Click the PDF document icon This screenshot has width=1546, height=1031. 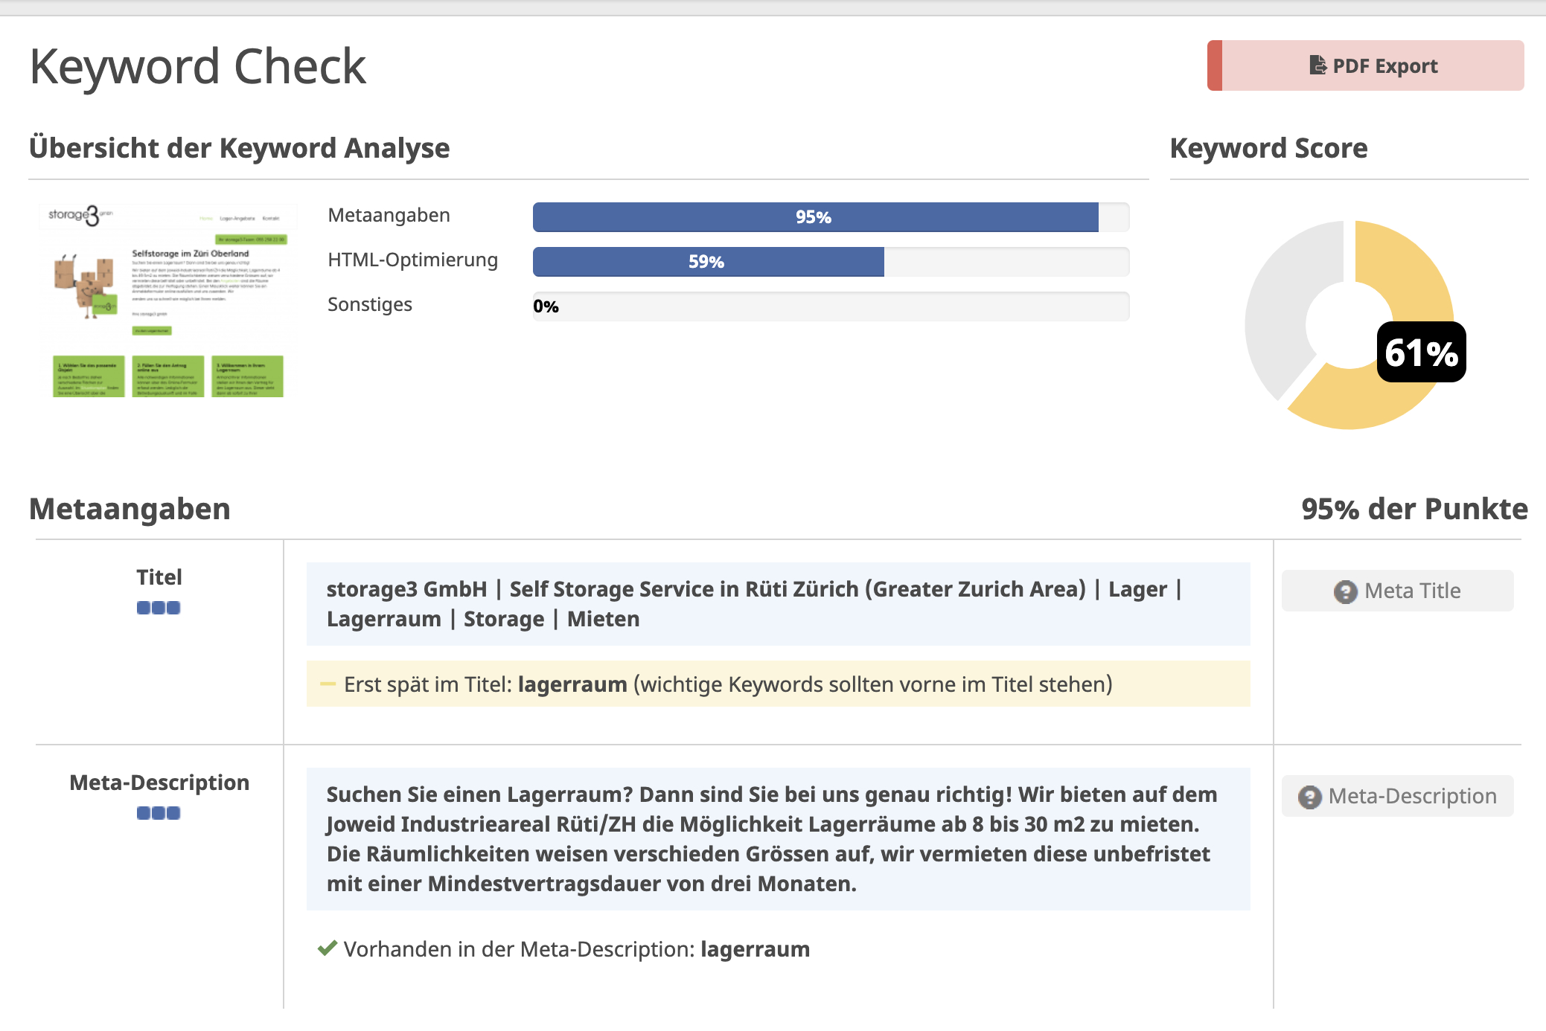tap(1317, 65)
